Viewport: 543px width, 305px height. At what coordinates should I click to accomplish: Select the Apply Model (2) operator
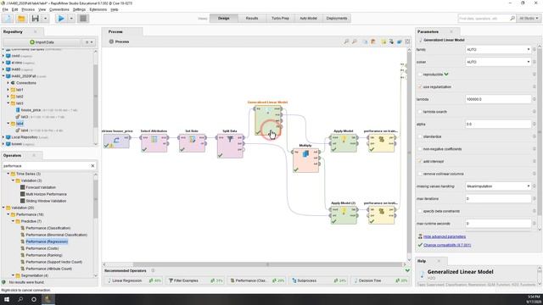click(x=344, y=214)
